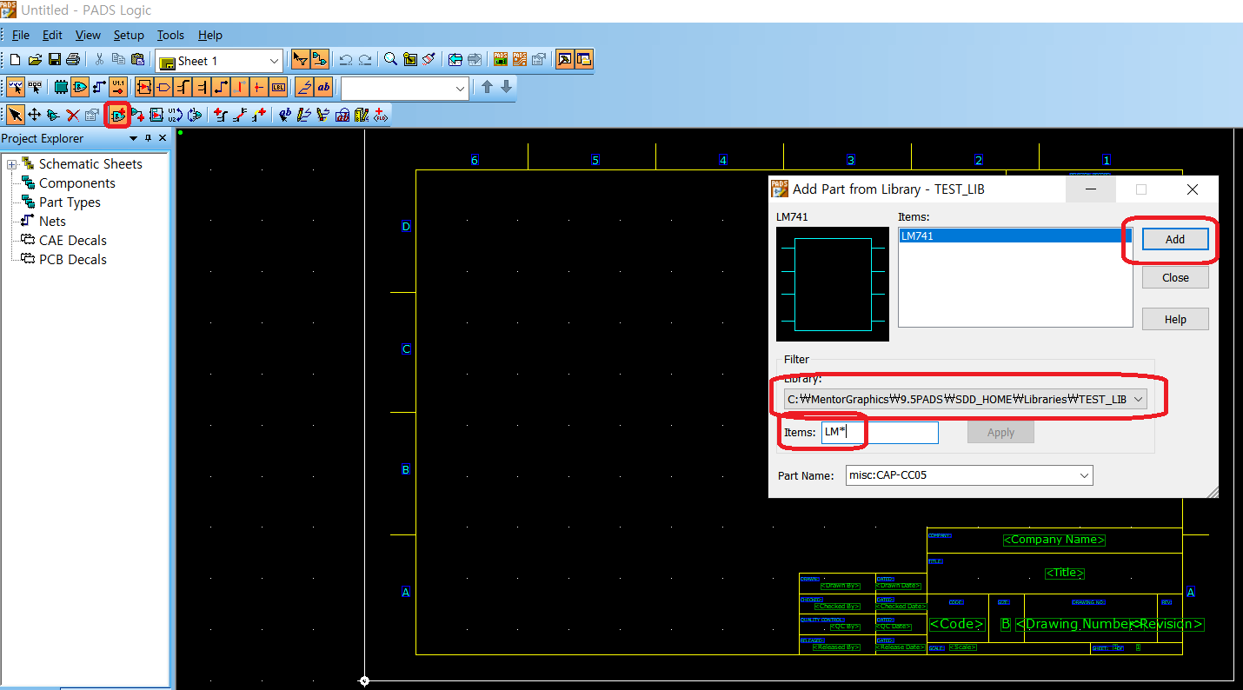
Task: Click the red X Delete tool
Action: click(x=73, y=115)
